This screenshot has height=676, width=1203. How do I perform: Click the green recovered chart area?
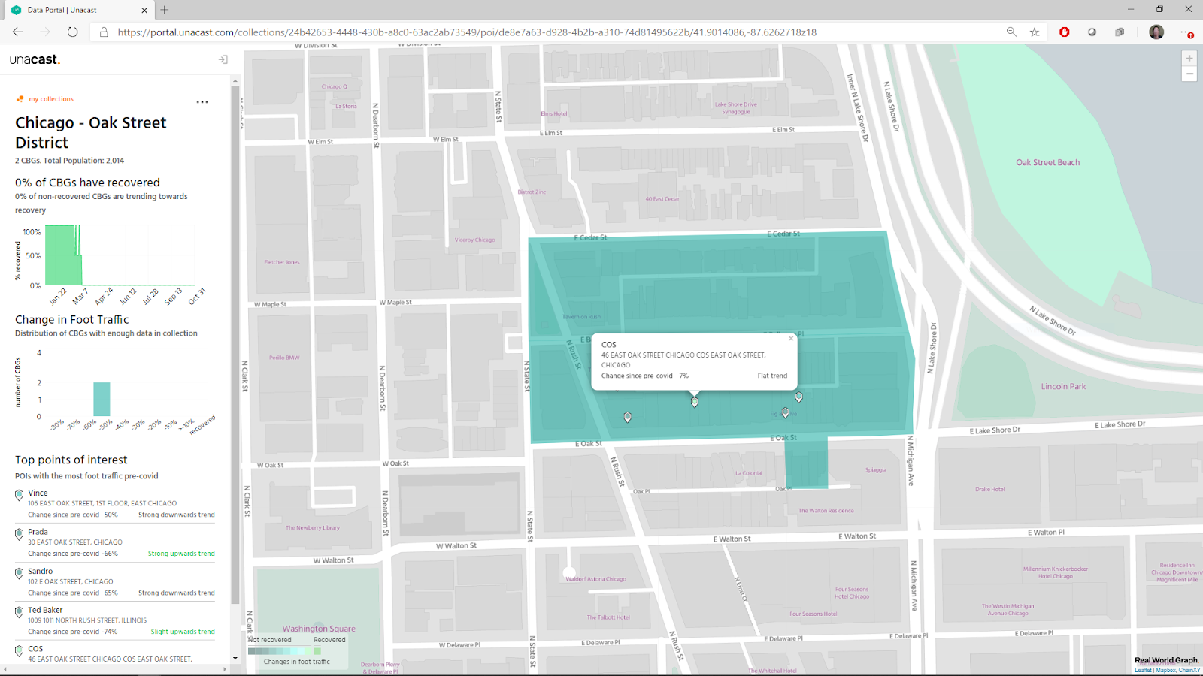(x=63, y=255)
